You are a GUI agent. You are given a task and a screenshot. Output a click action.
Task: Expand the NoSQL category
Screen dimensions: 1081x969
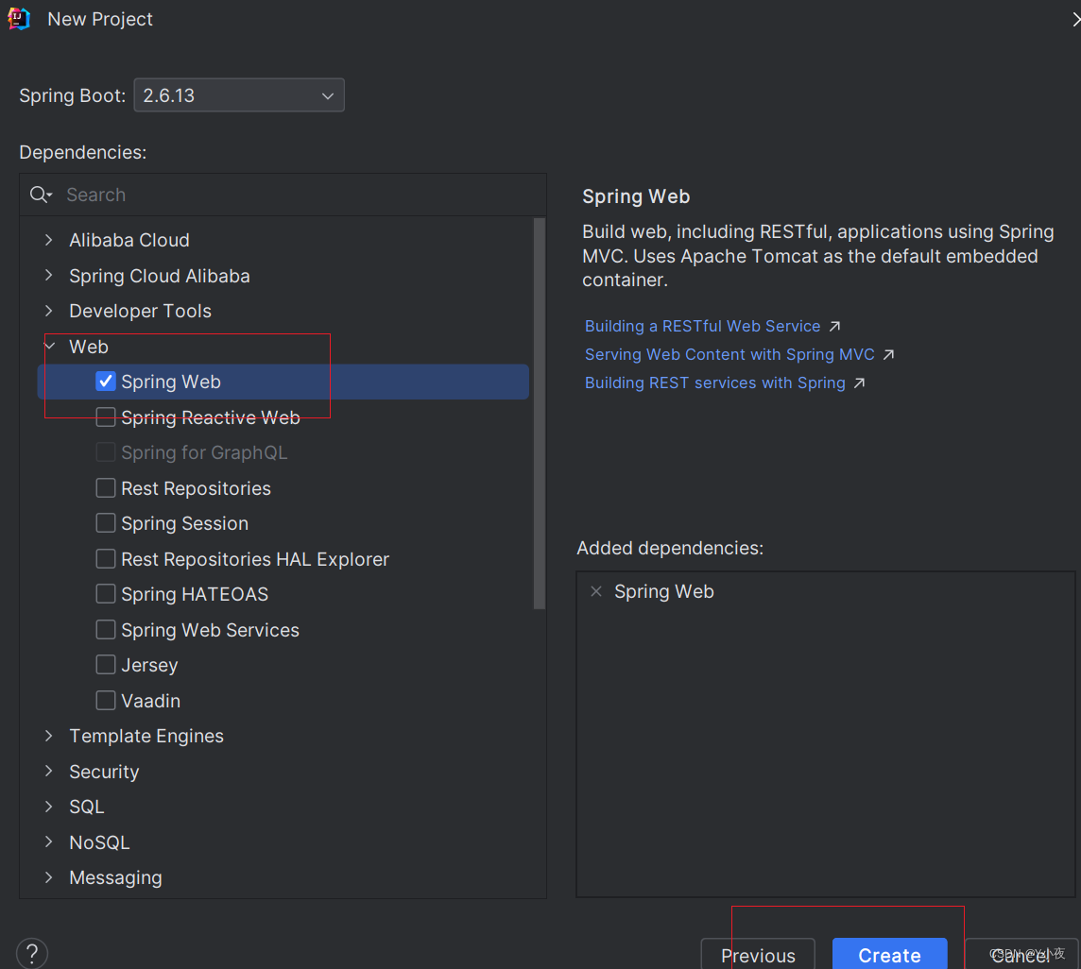pos(49,842)
